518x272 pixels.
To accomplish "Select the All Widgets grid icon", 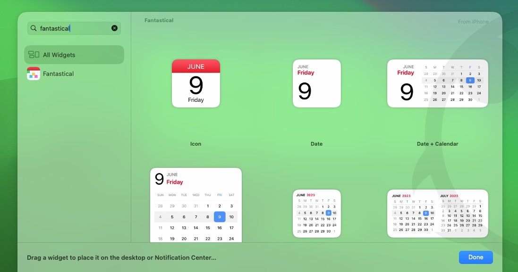I will [33, 54].
